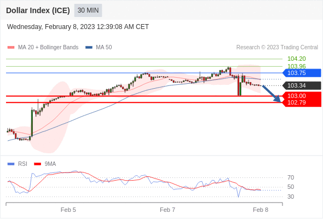The height and width of the screenshot is (219, 323).
Task: Click the black 103.34 current price tag
Action: coord(302,85)
